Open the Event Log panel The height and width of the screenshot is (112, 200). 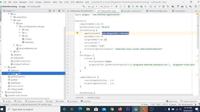(172, 101)
